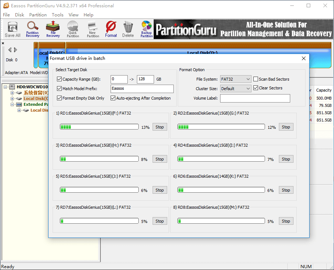Viewport: 334px width, 270px height.
Task: Click the 500.0MB capacity cell
Action: (x=324, y=98)
